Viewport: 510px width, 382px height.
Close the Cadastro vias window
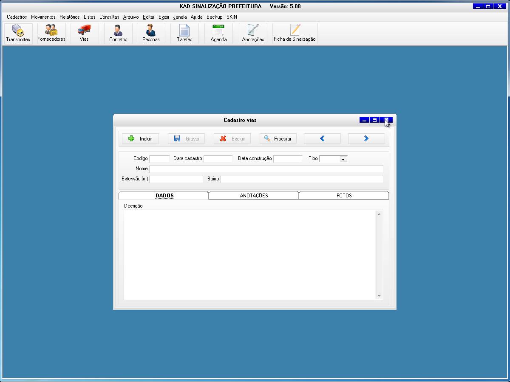[386, 120]
